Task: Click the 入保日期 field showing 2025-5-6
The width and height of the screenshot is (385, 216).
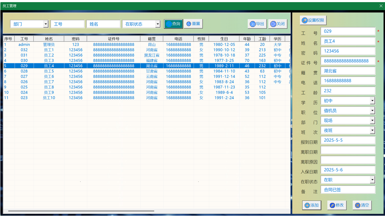Action: click(x=348, y=170)
